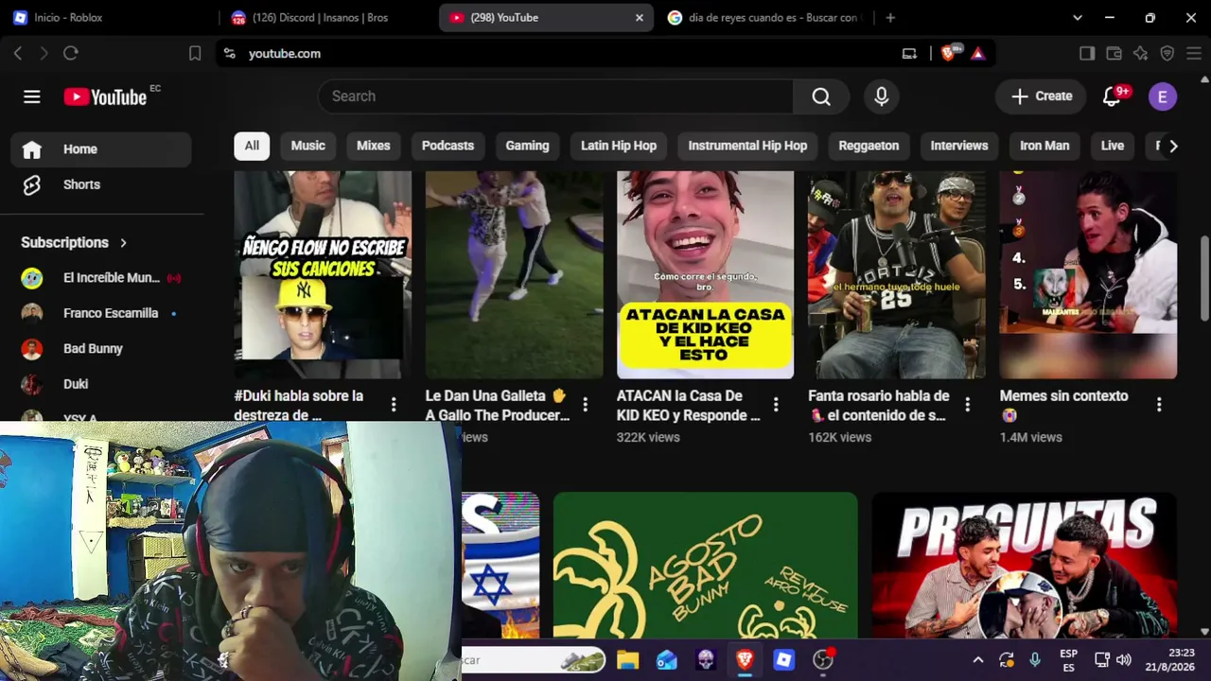Open options for Memes sin contexto short

pyautogui.click(x=1159, y=405)
